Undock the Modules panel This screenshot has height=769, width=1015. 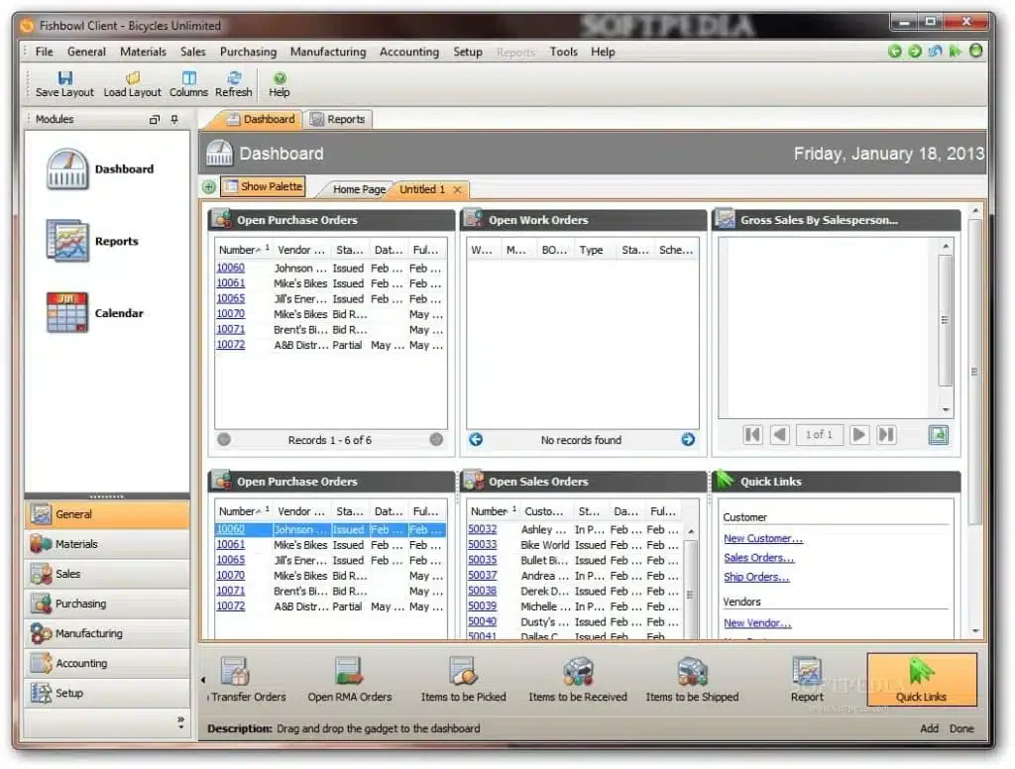click(154, 120)
